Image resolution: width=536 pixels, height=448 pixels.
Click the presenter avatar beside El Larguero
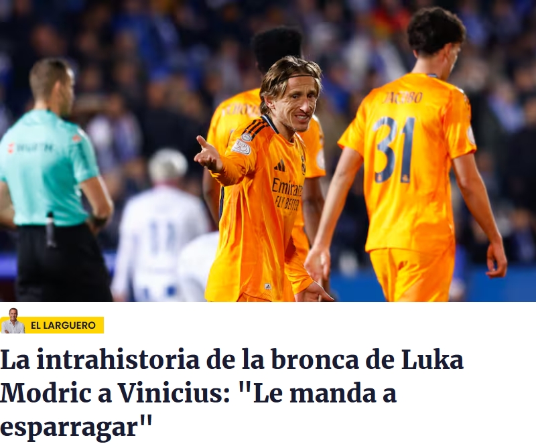coord(12,321)
